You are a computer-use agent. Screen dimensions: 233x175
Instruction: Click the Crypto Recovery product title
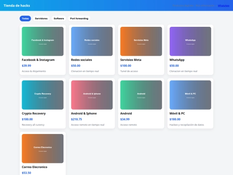coord(34,114)
